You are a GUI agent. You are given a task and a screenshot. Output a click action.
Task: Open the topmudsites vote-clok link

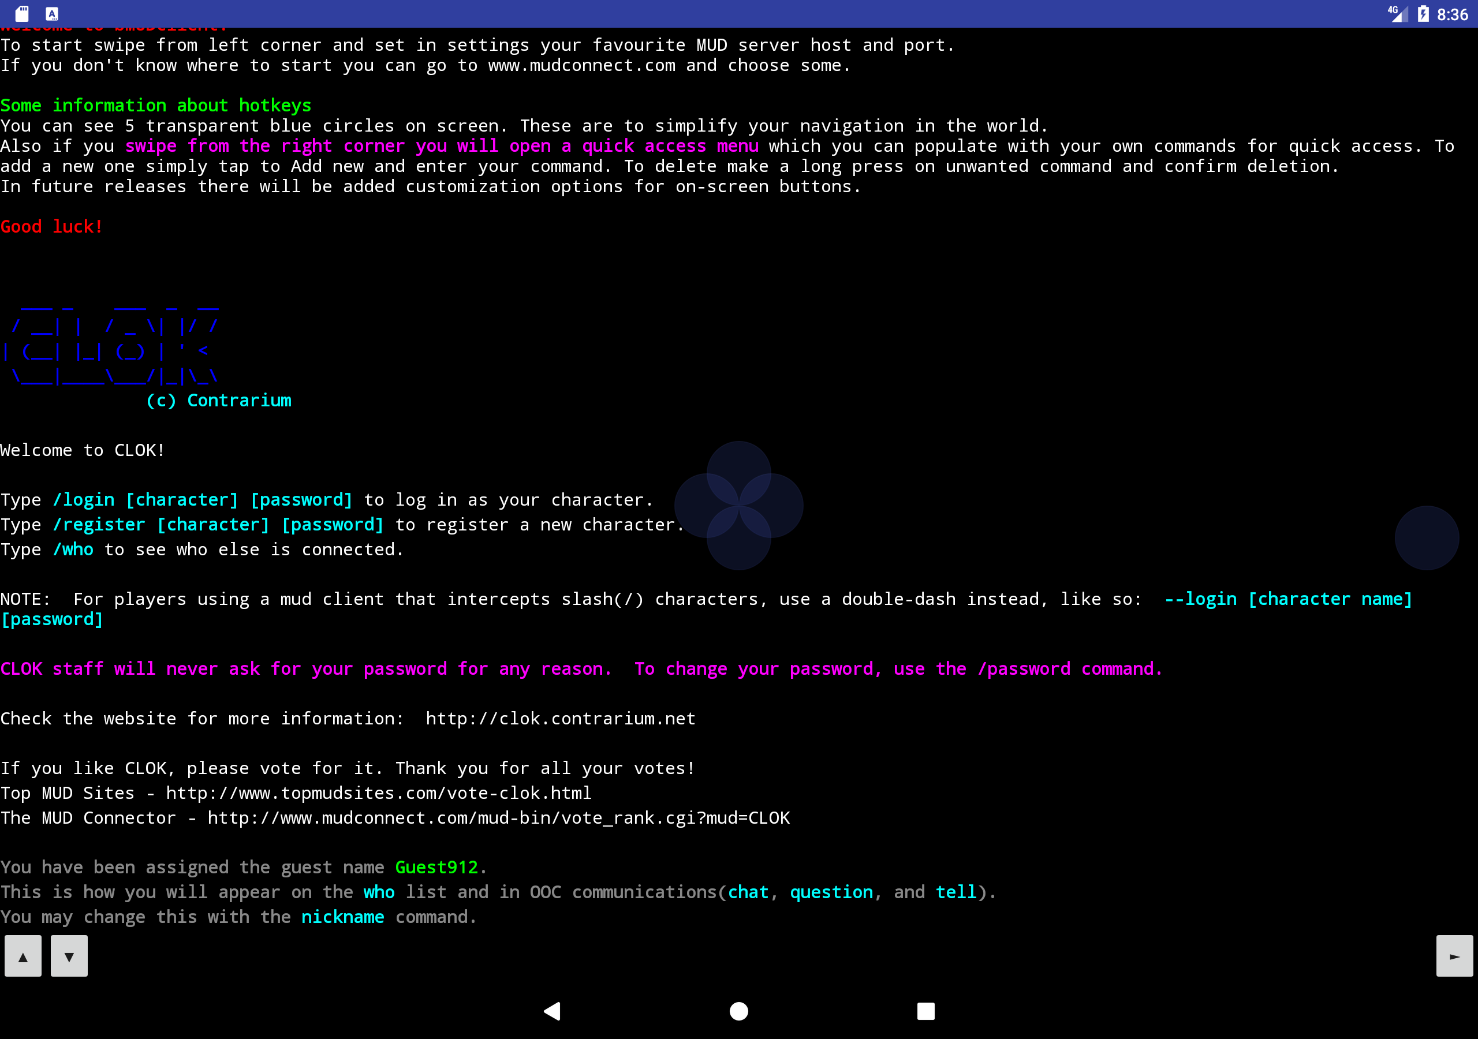[379, 793]
